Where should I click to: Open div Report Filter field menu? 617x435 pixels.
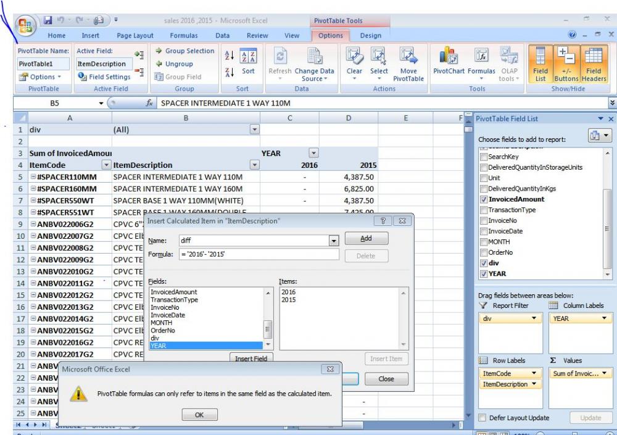click(x=534, y=318)
